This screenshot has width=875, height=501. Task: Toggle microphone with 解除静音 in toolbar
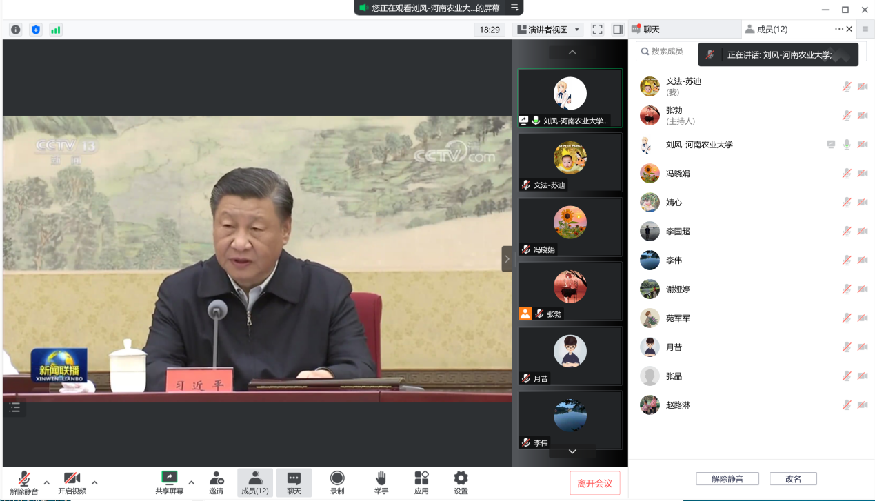tap(24, 482)
